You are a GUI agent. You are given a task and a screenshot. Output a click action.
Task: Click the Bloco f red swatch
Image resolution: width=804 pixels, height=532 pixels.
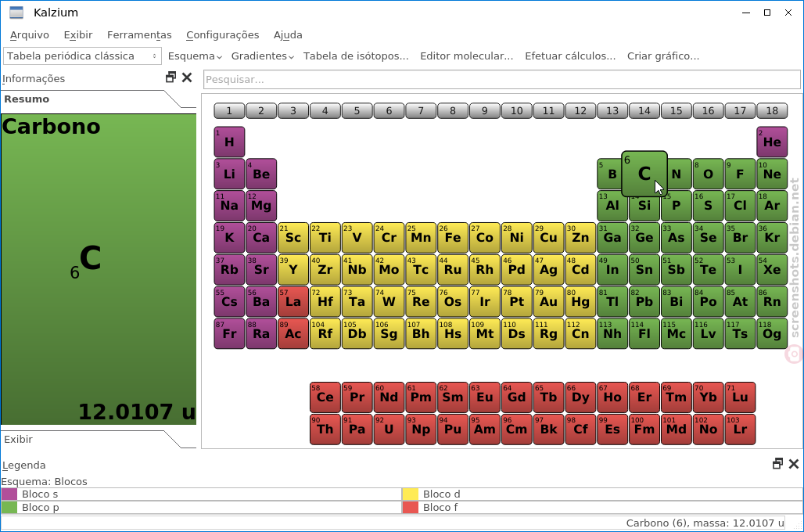click(x=410, y=508)
